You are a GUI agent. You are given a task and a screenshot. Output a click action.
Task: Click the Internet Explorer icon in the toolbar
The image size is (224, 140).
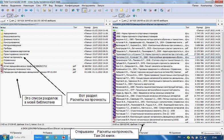(x=73, y=10)
